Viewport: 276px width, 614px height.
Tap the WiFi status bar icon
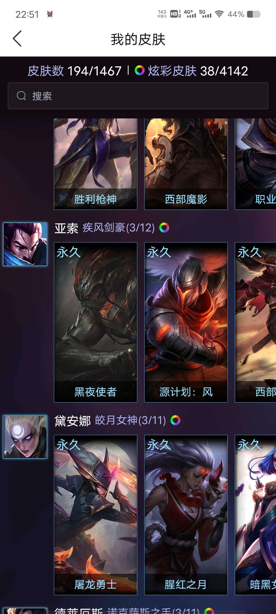tap(219, 14)
